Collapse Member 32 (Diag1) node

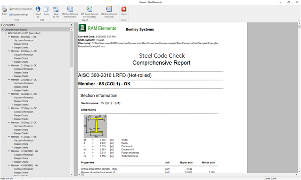pyautogui.click(x=9, y=80)
